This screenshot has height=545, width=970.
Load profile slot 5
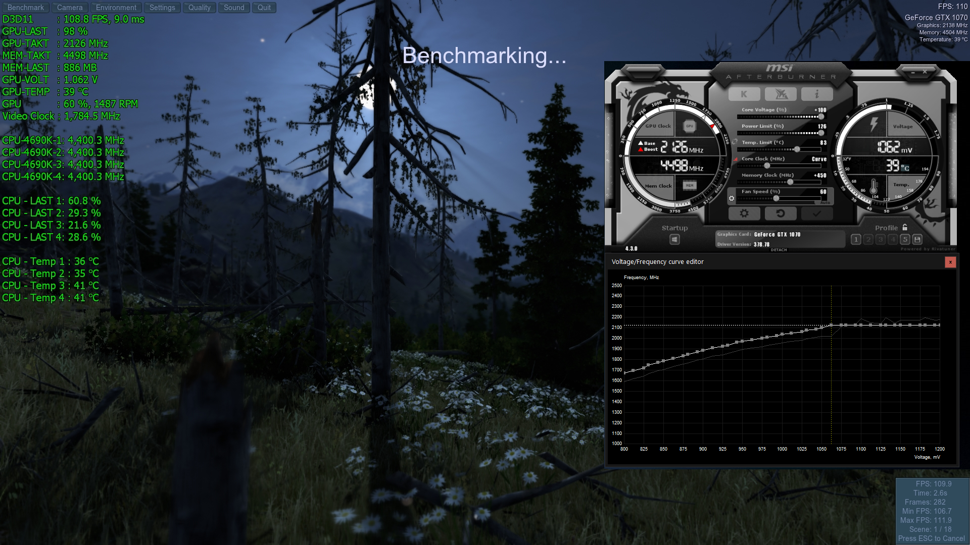point(905,240)
